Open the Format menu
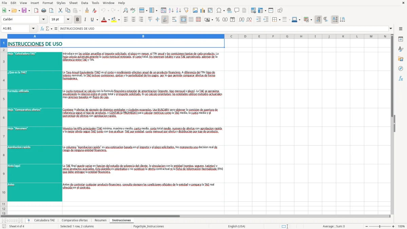407x229 pixels. (48, 3)
